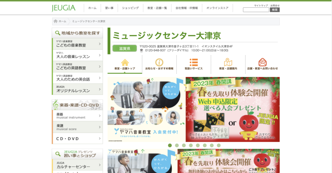Click the ヤマハ音楽教室 入会受付中 banner
Image resolution: width=332 pixels, height=173 pixels.
[x=147, y=109]
